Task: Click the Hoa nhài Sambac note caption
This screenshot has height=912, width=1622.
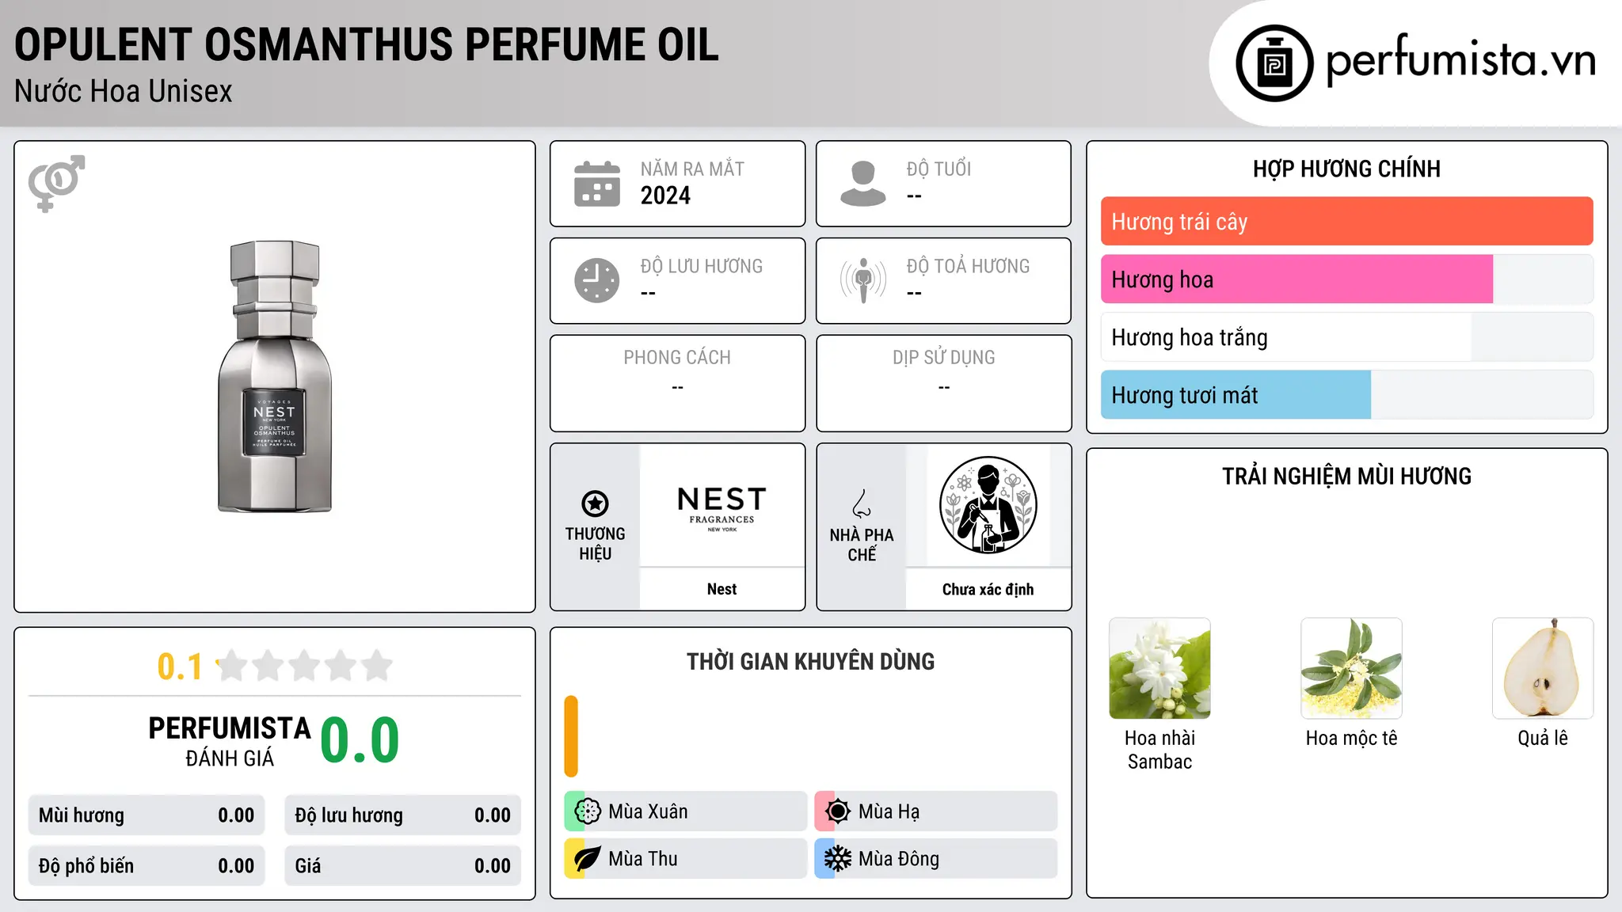Action: [x=1159, y=750]
